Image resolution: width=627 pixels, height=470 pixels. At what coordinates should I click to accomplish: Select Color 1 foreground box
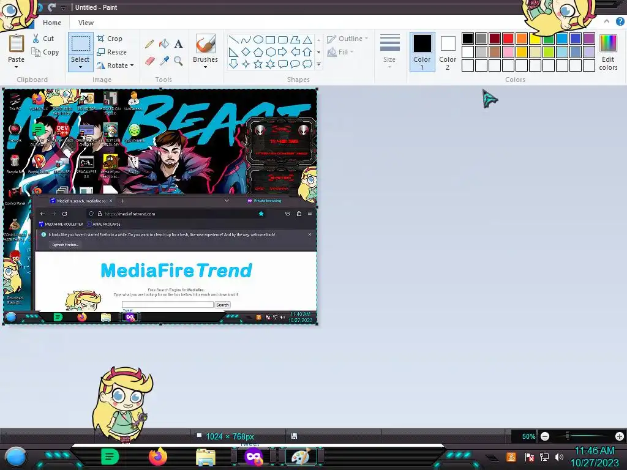pos(422,53)
